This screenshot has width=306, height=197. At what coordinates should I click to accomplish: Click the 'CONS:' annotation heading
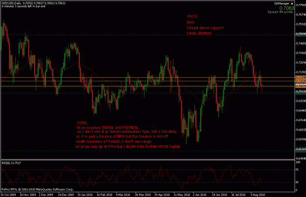coord(82,123)
